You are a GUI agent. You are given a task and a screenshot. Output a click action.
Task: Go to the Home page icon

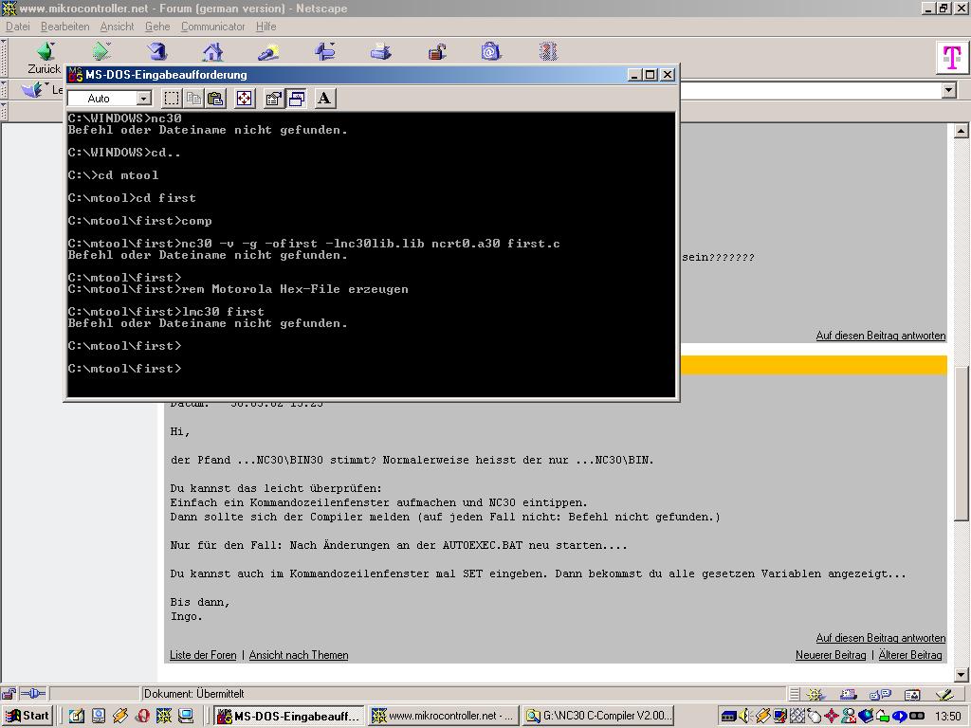(x=213, y=51)
